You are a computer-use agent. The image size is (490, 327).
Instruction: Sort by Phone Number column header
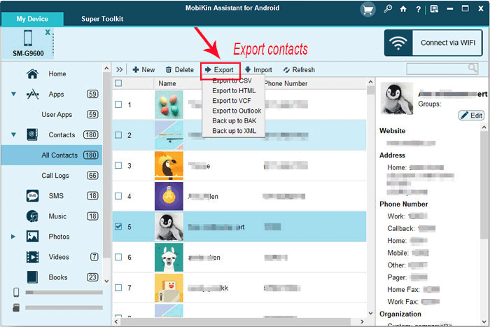pos(286,83)
